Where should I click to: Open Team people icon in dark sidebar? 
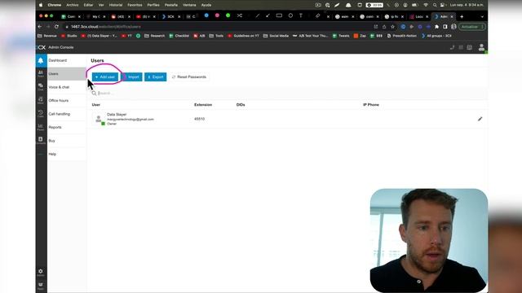coord(41,74)
